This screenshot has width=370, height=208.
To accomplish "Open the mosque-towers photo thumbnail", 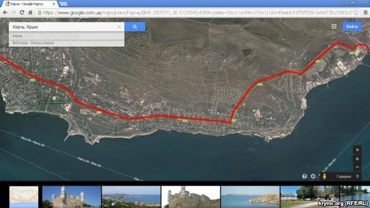I will pos(72,197).
